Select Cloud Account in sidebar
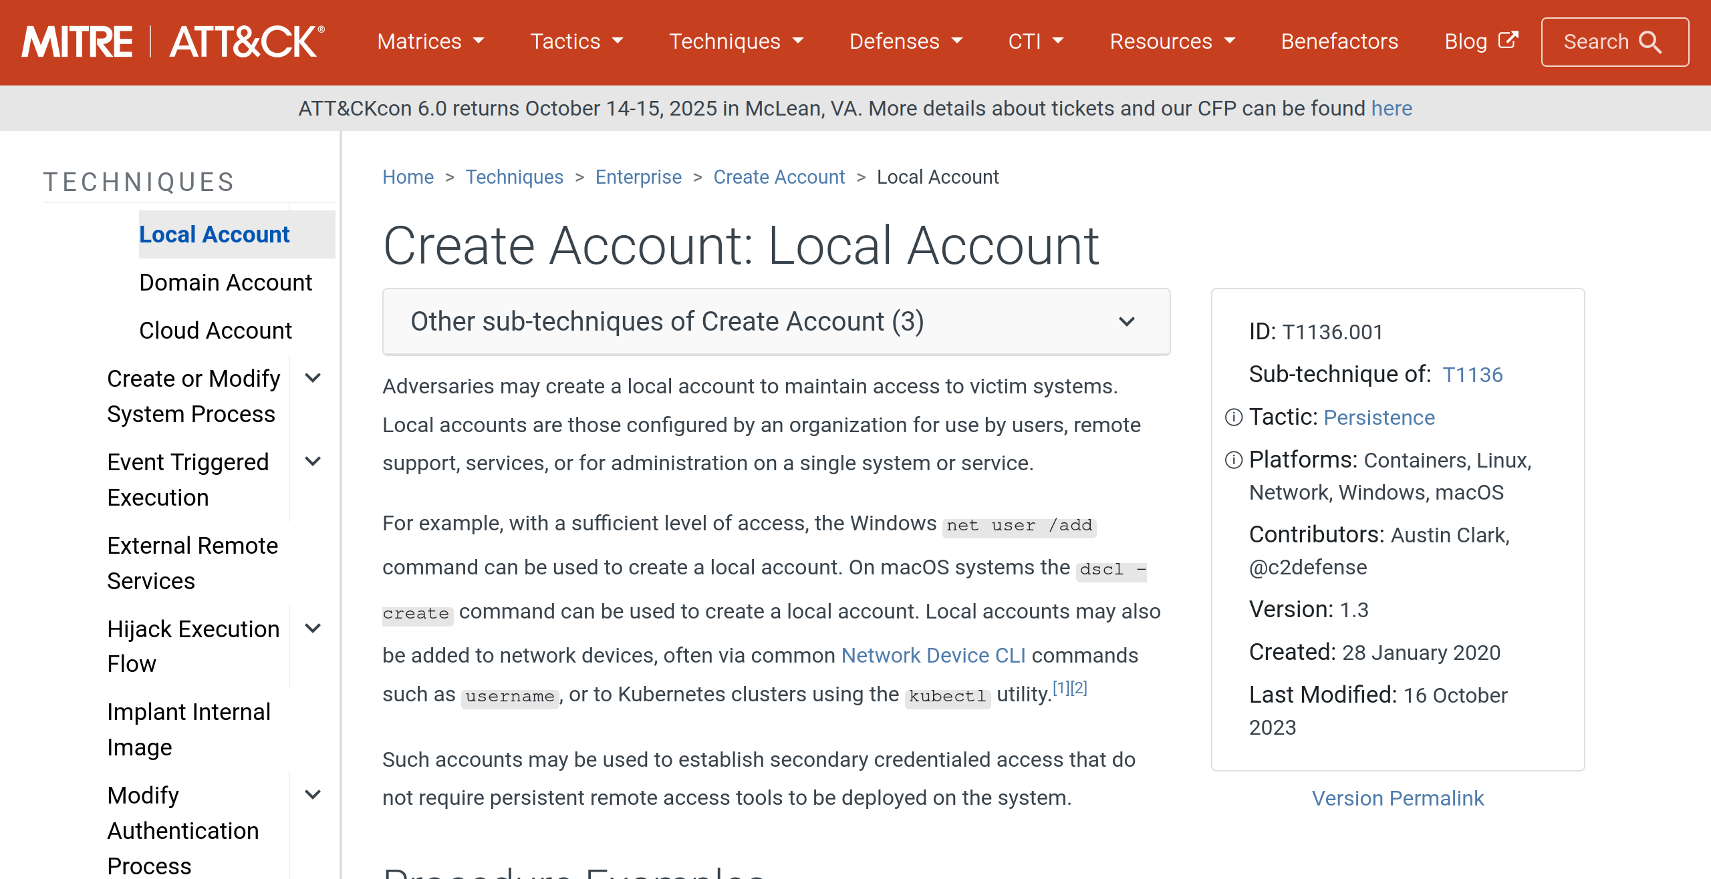The width and height of the screenshot is (1711, 879). [x=215, y=331]
